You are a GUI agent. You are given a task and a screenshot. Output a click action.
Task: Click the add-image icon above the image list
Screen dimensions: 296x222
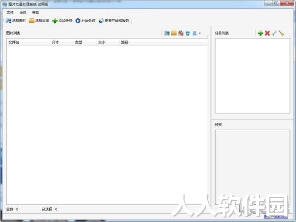coord(167,33)
